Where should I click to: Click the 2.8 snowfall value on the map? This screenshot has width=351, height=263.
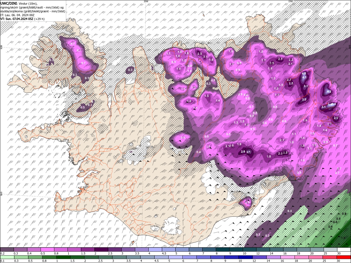pyautogui.click(x=243, y=152)
